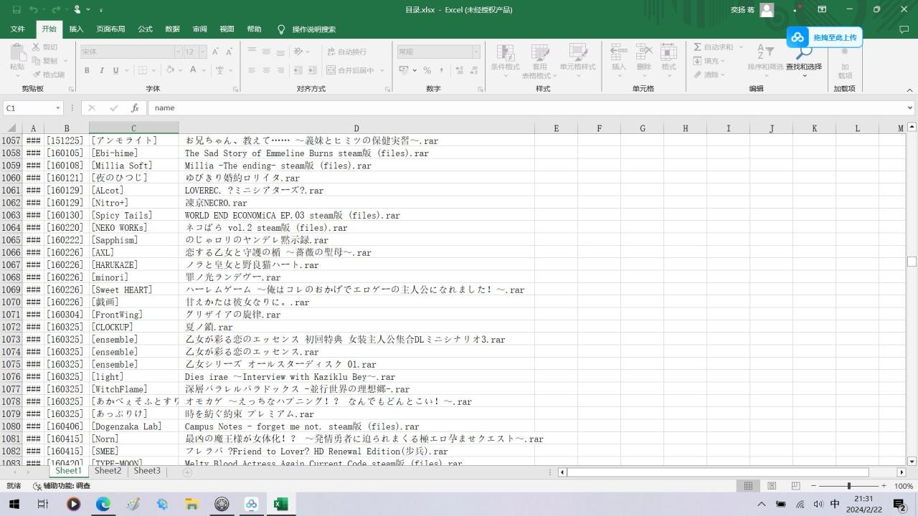Switch to the Data (数据) tab
The height and width of the screenshot is (516, 918).
[172, 29]
